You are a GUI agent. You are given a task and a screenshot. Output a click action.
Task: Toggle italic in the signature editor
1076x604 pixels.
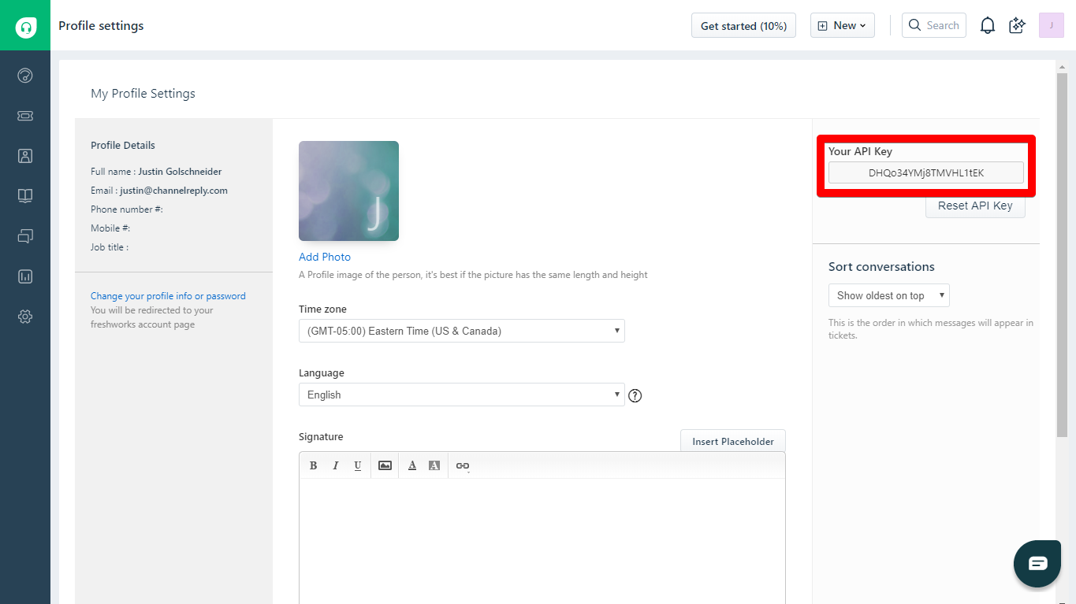(x=335, y=465)
